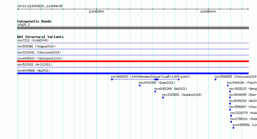Open esv3448393 1000GenomesConsortiumPilotProject label
257x139 pixels.
click(x=151, y=77)
